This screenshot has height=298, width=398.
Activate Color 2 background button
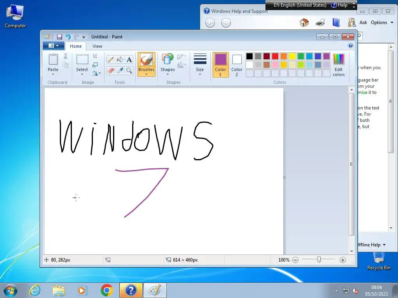tap(237, 65)
